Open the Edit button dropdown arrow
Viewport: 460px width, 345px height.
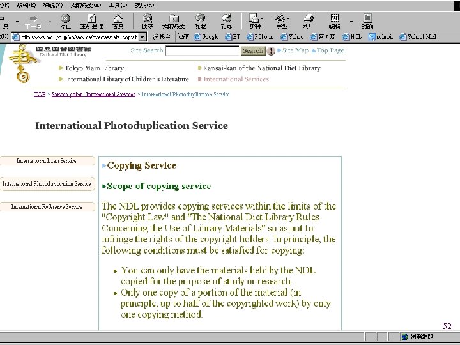tap(351, 22)
